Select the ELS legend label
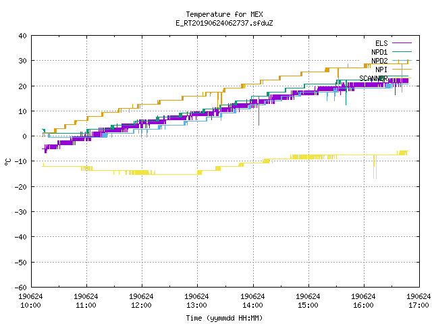The image size is (432, 324). (x=381, y=43)
